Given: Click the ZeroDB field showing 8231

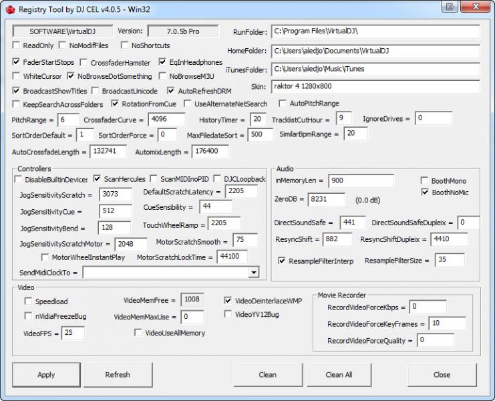Looking at the screenshot, I should (327, 200).
